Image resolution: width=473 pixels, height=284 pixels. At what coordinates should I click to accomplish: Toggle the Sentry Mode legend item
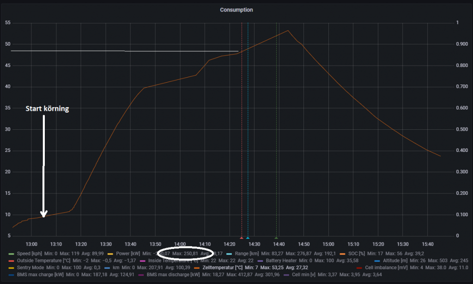point(30,267)
